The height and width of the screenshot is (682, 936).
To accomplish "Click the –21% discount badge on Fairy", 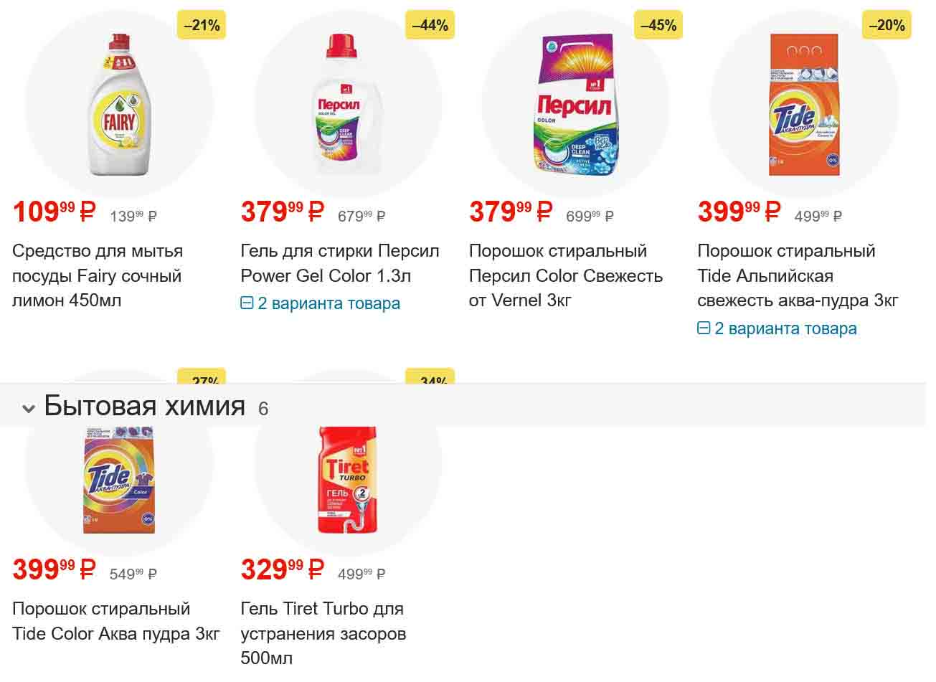I will pyautogui.click(x=202, y=26).
